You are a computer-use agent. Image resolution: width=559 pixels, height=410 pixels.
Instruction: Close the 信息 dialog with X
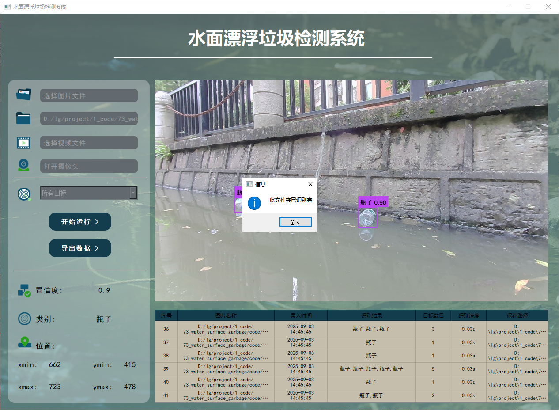[310, 184]
